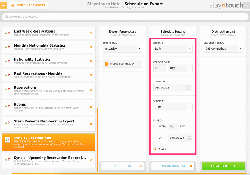This screenshot has height=175, width=250.
Task: Focus the Search by Report Name field
Action: pos(125,17)
